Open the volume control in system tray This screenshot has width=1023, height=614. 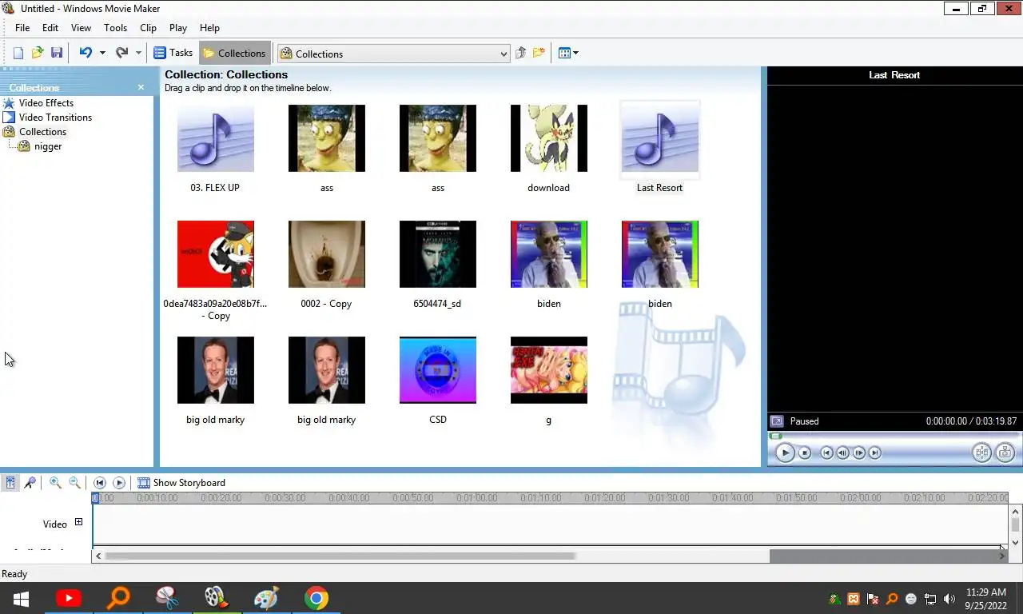[949, 598]
